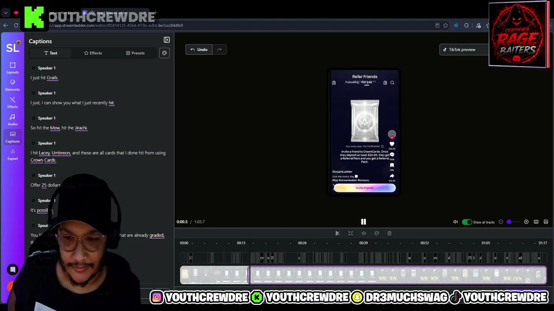Image resolution: width=554 pixels, height=311 pixels.
Task: Reload the page with browser refresh icon
Action: (16, 25)
